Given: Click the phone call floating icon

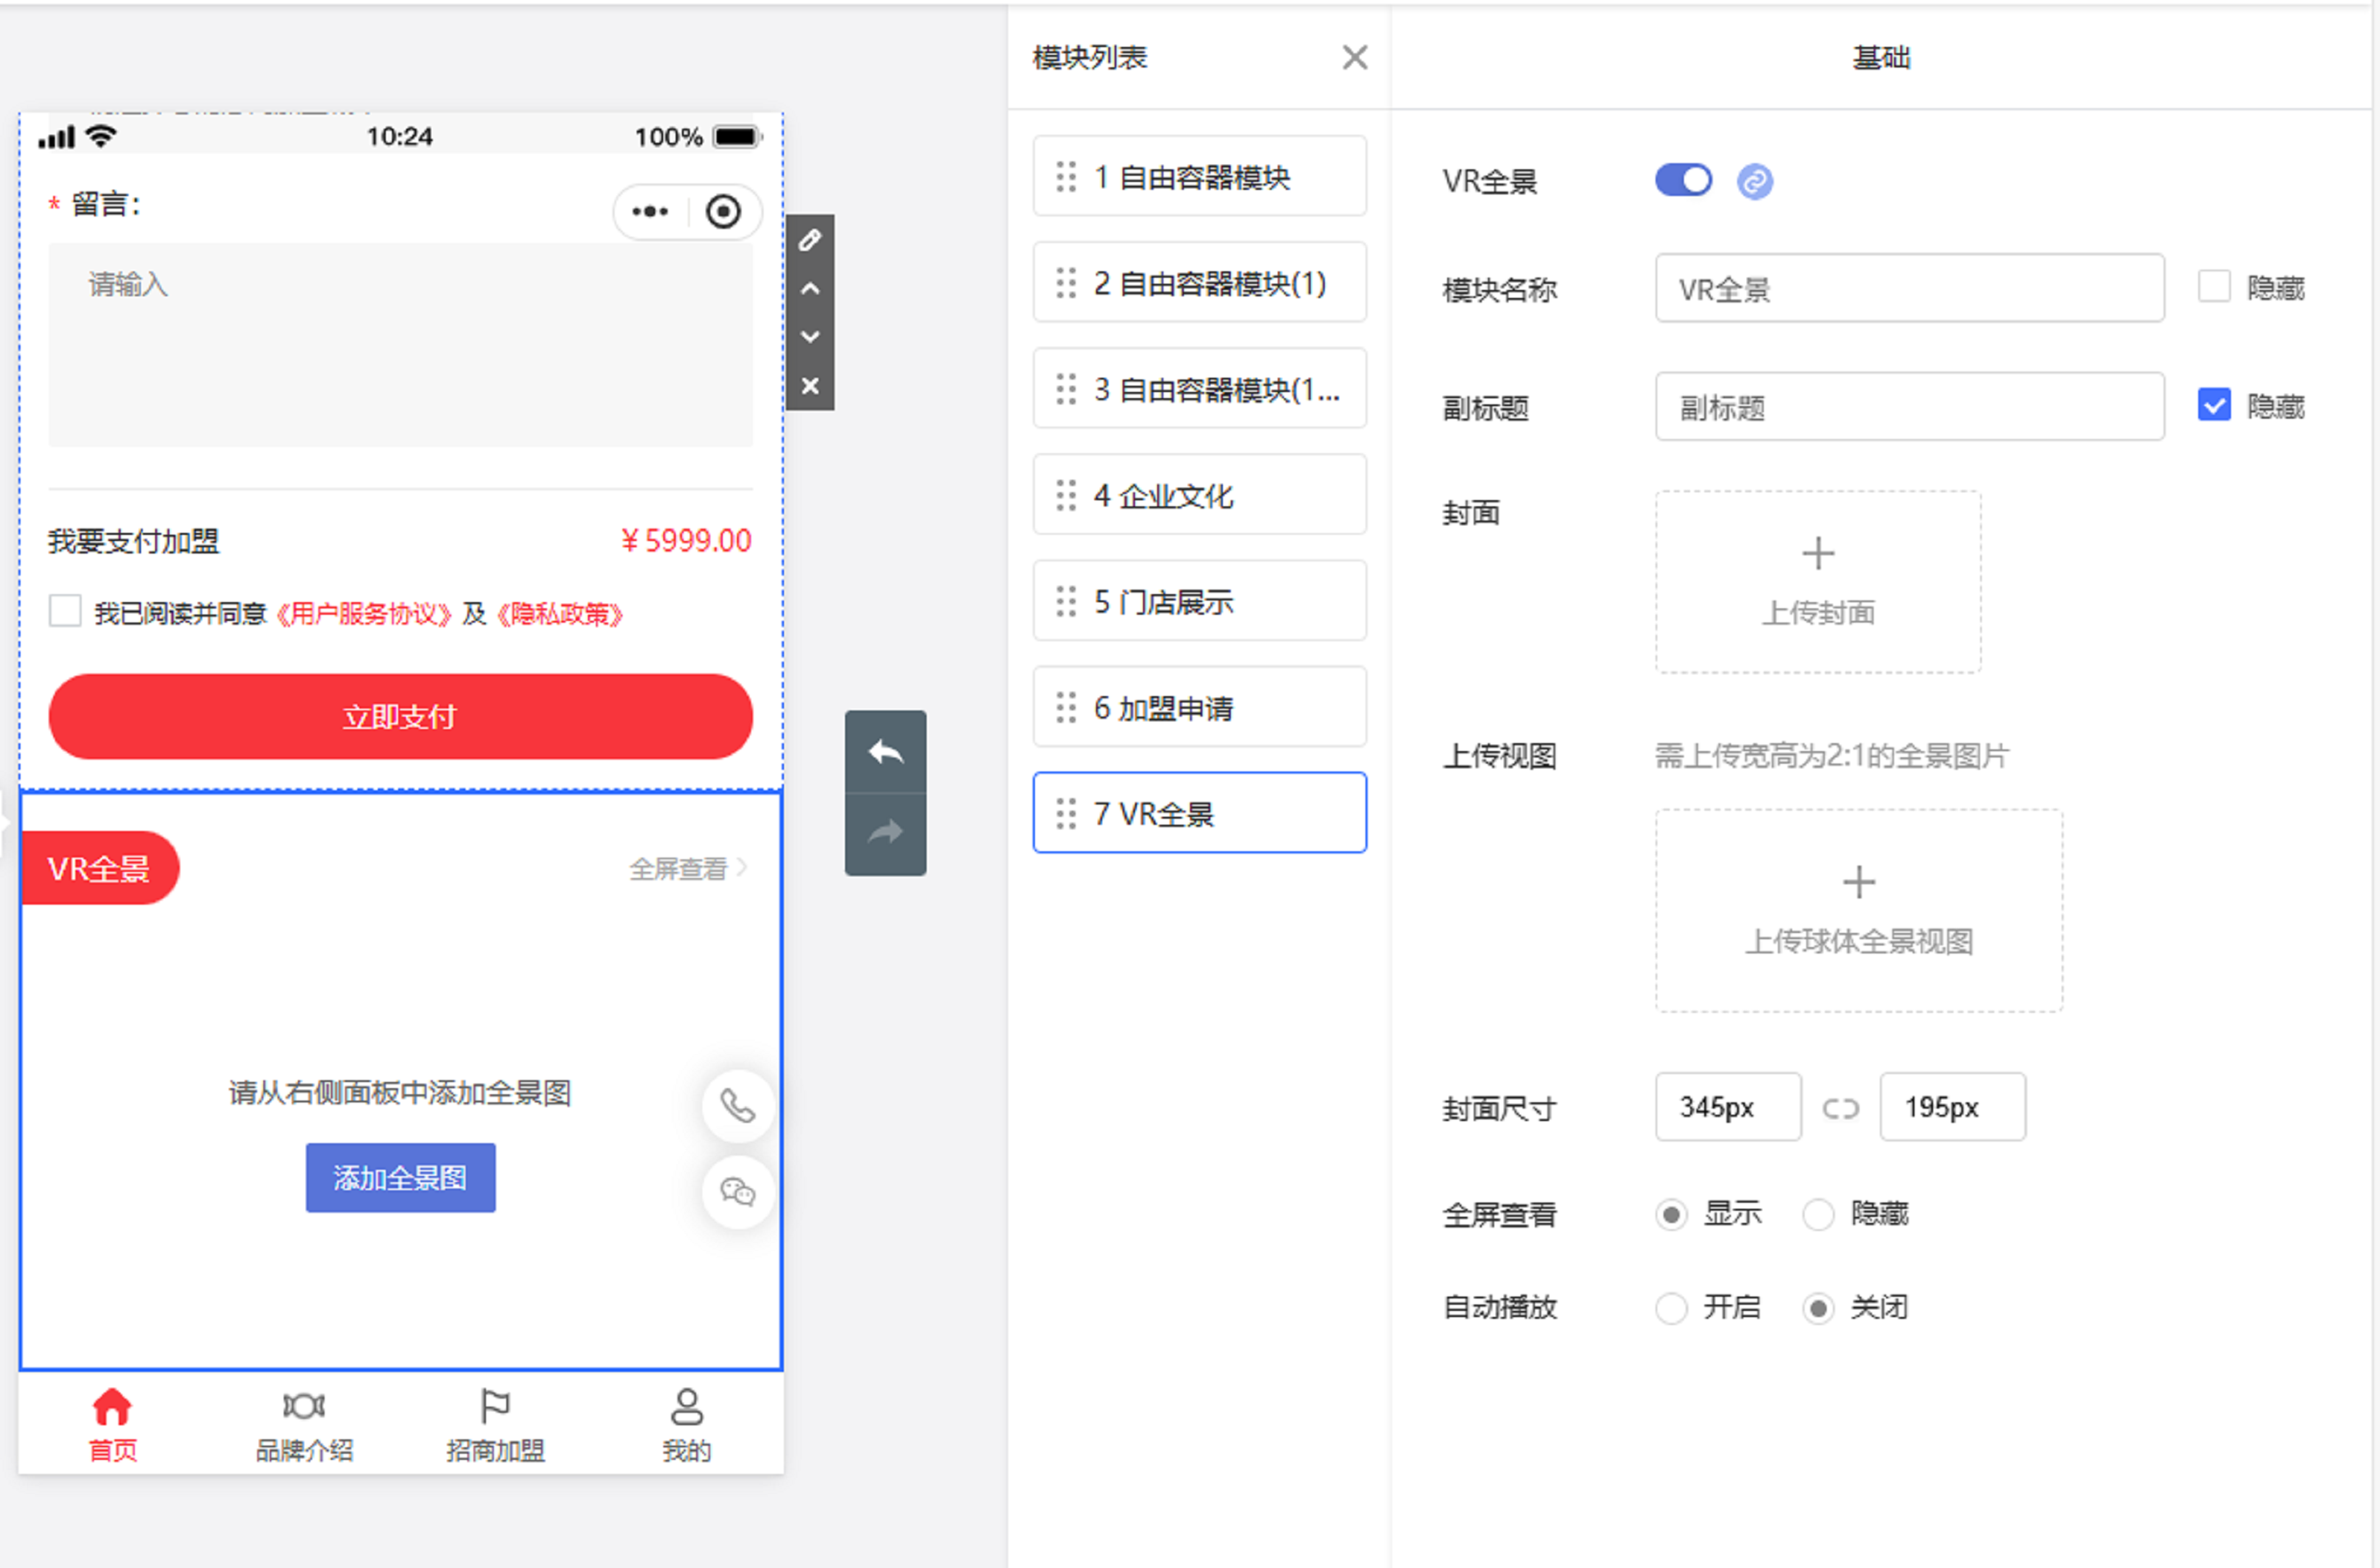Looking at the screenshot, I should tap(738, 1106).
